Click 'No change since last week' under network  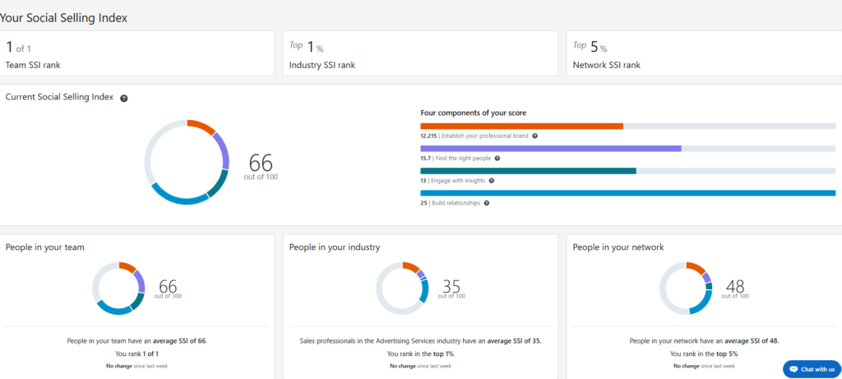point(704,366)
